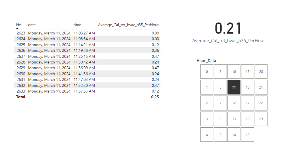Click time cell 11:47:03 AM

click(84, 79)
